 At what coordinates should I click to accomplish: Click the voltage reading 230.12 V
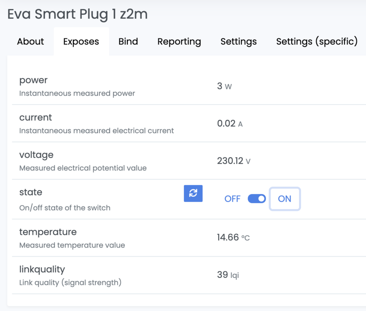pyautogui.click(x=234, y=161)
